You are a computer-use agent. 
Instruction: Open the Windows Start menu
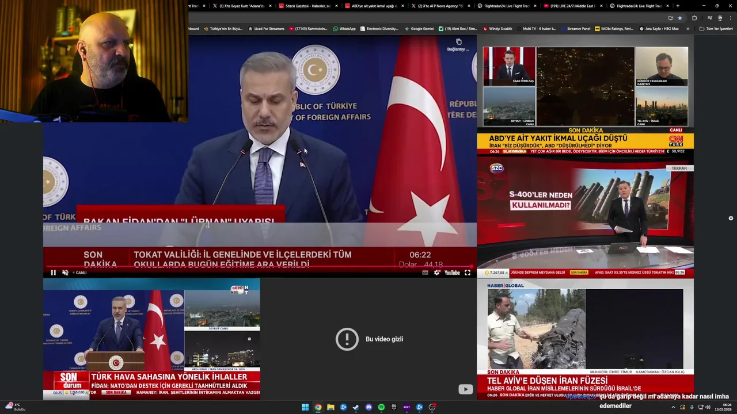coord(305,407)
